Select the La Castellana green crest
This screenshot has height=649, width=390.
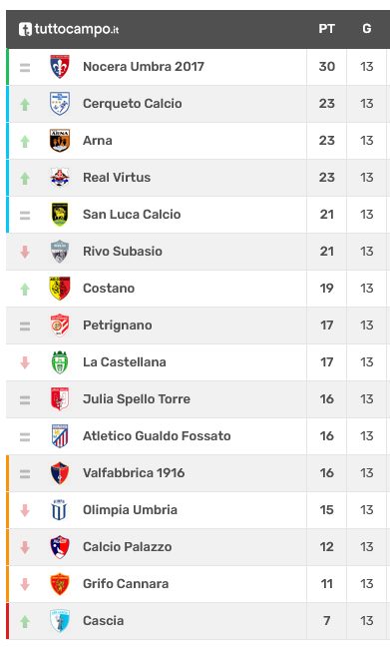60,362
